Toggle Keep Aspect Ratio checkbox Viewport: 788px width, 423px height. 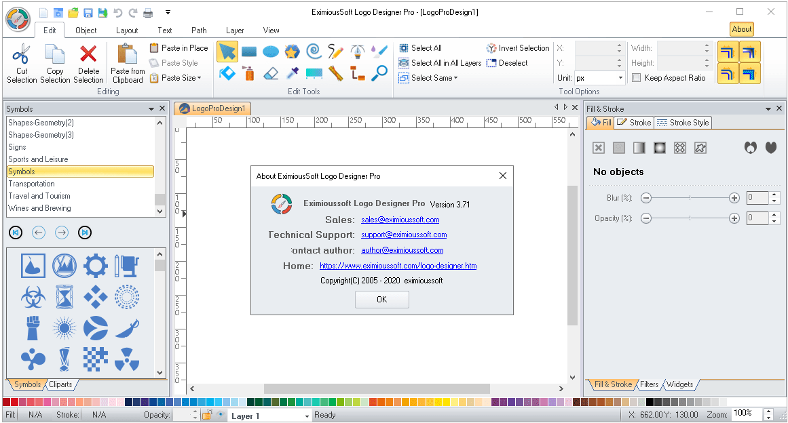636,78
